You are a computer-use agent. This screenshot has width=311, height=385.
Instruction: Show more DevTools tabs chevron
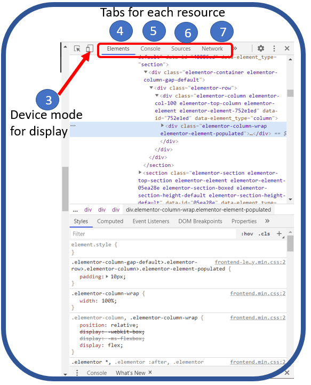235,48
